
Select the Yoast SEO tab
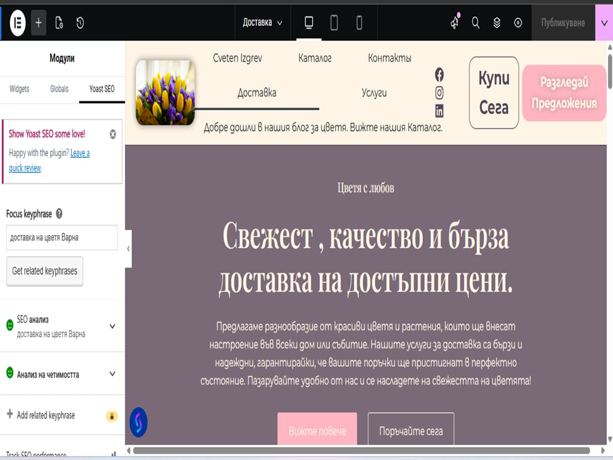[102, 89]
